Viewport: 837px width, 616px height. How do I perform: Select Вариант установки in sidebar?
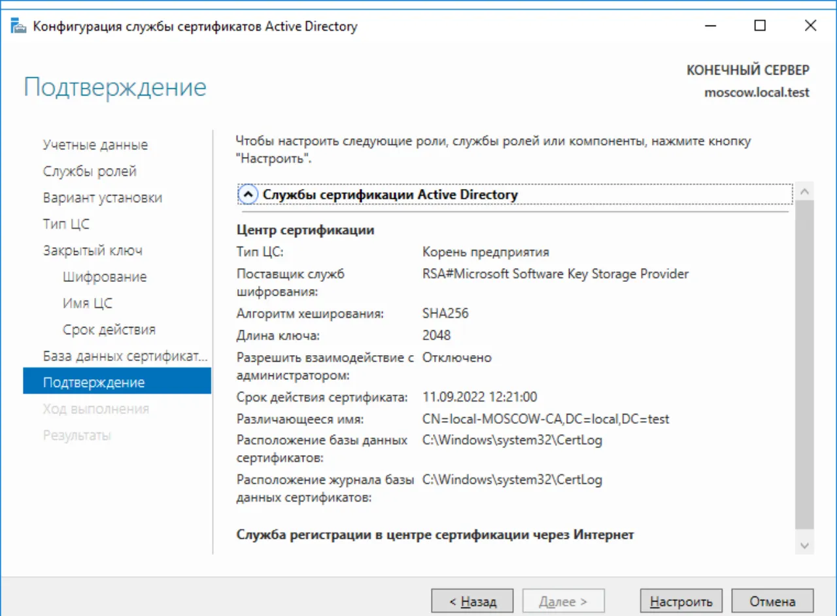[103, 197]
